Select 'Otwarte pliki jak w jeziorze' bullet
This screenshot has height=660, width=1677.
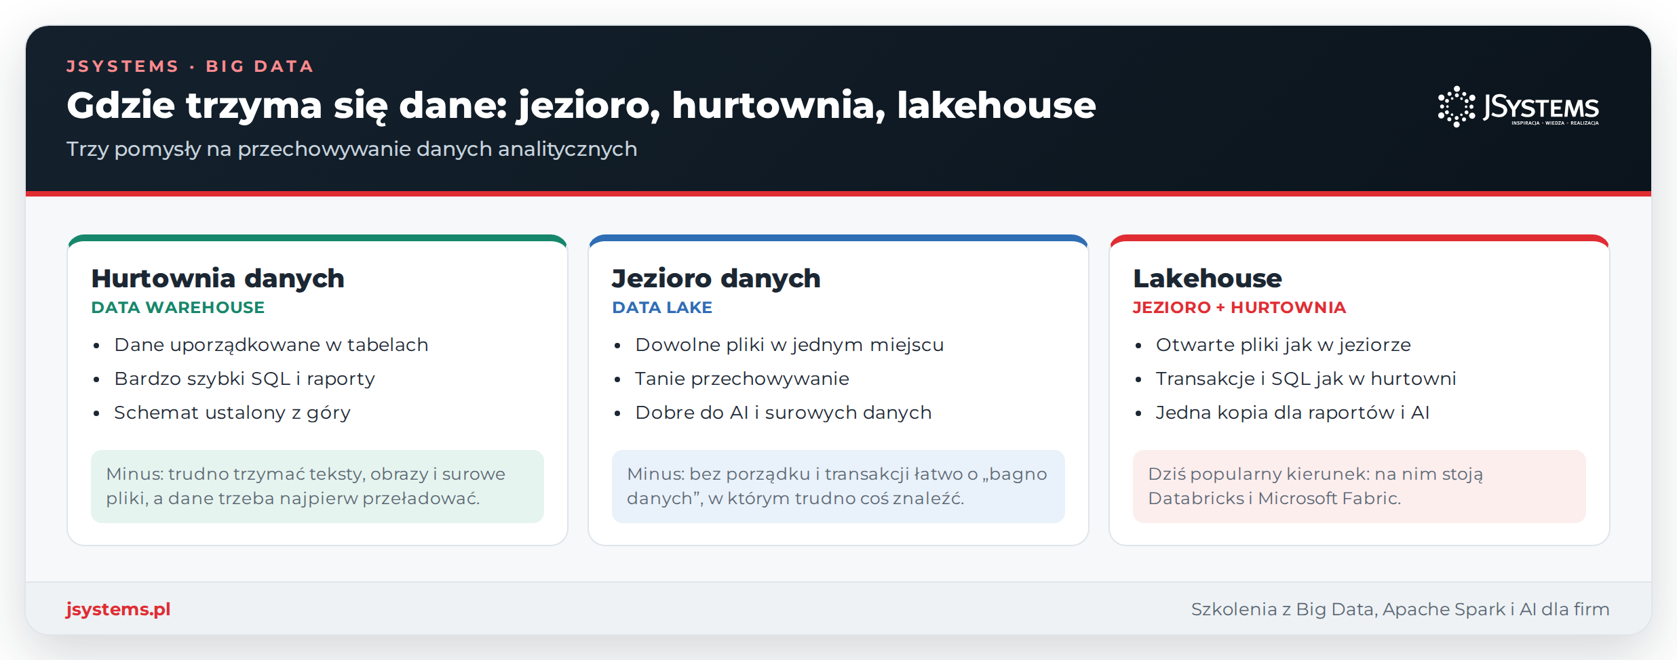(1284, 345)
